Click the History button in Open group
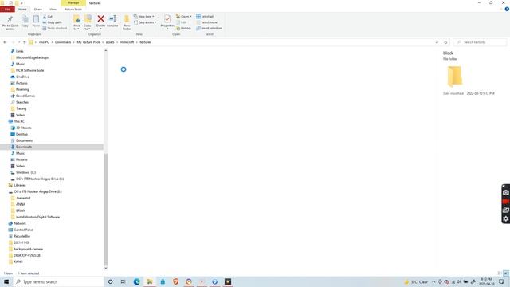 tap(184, 29)
